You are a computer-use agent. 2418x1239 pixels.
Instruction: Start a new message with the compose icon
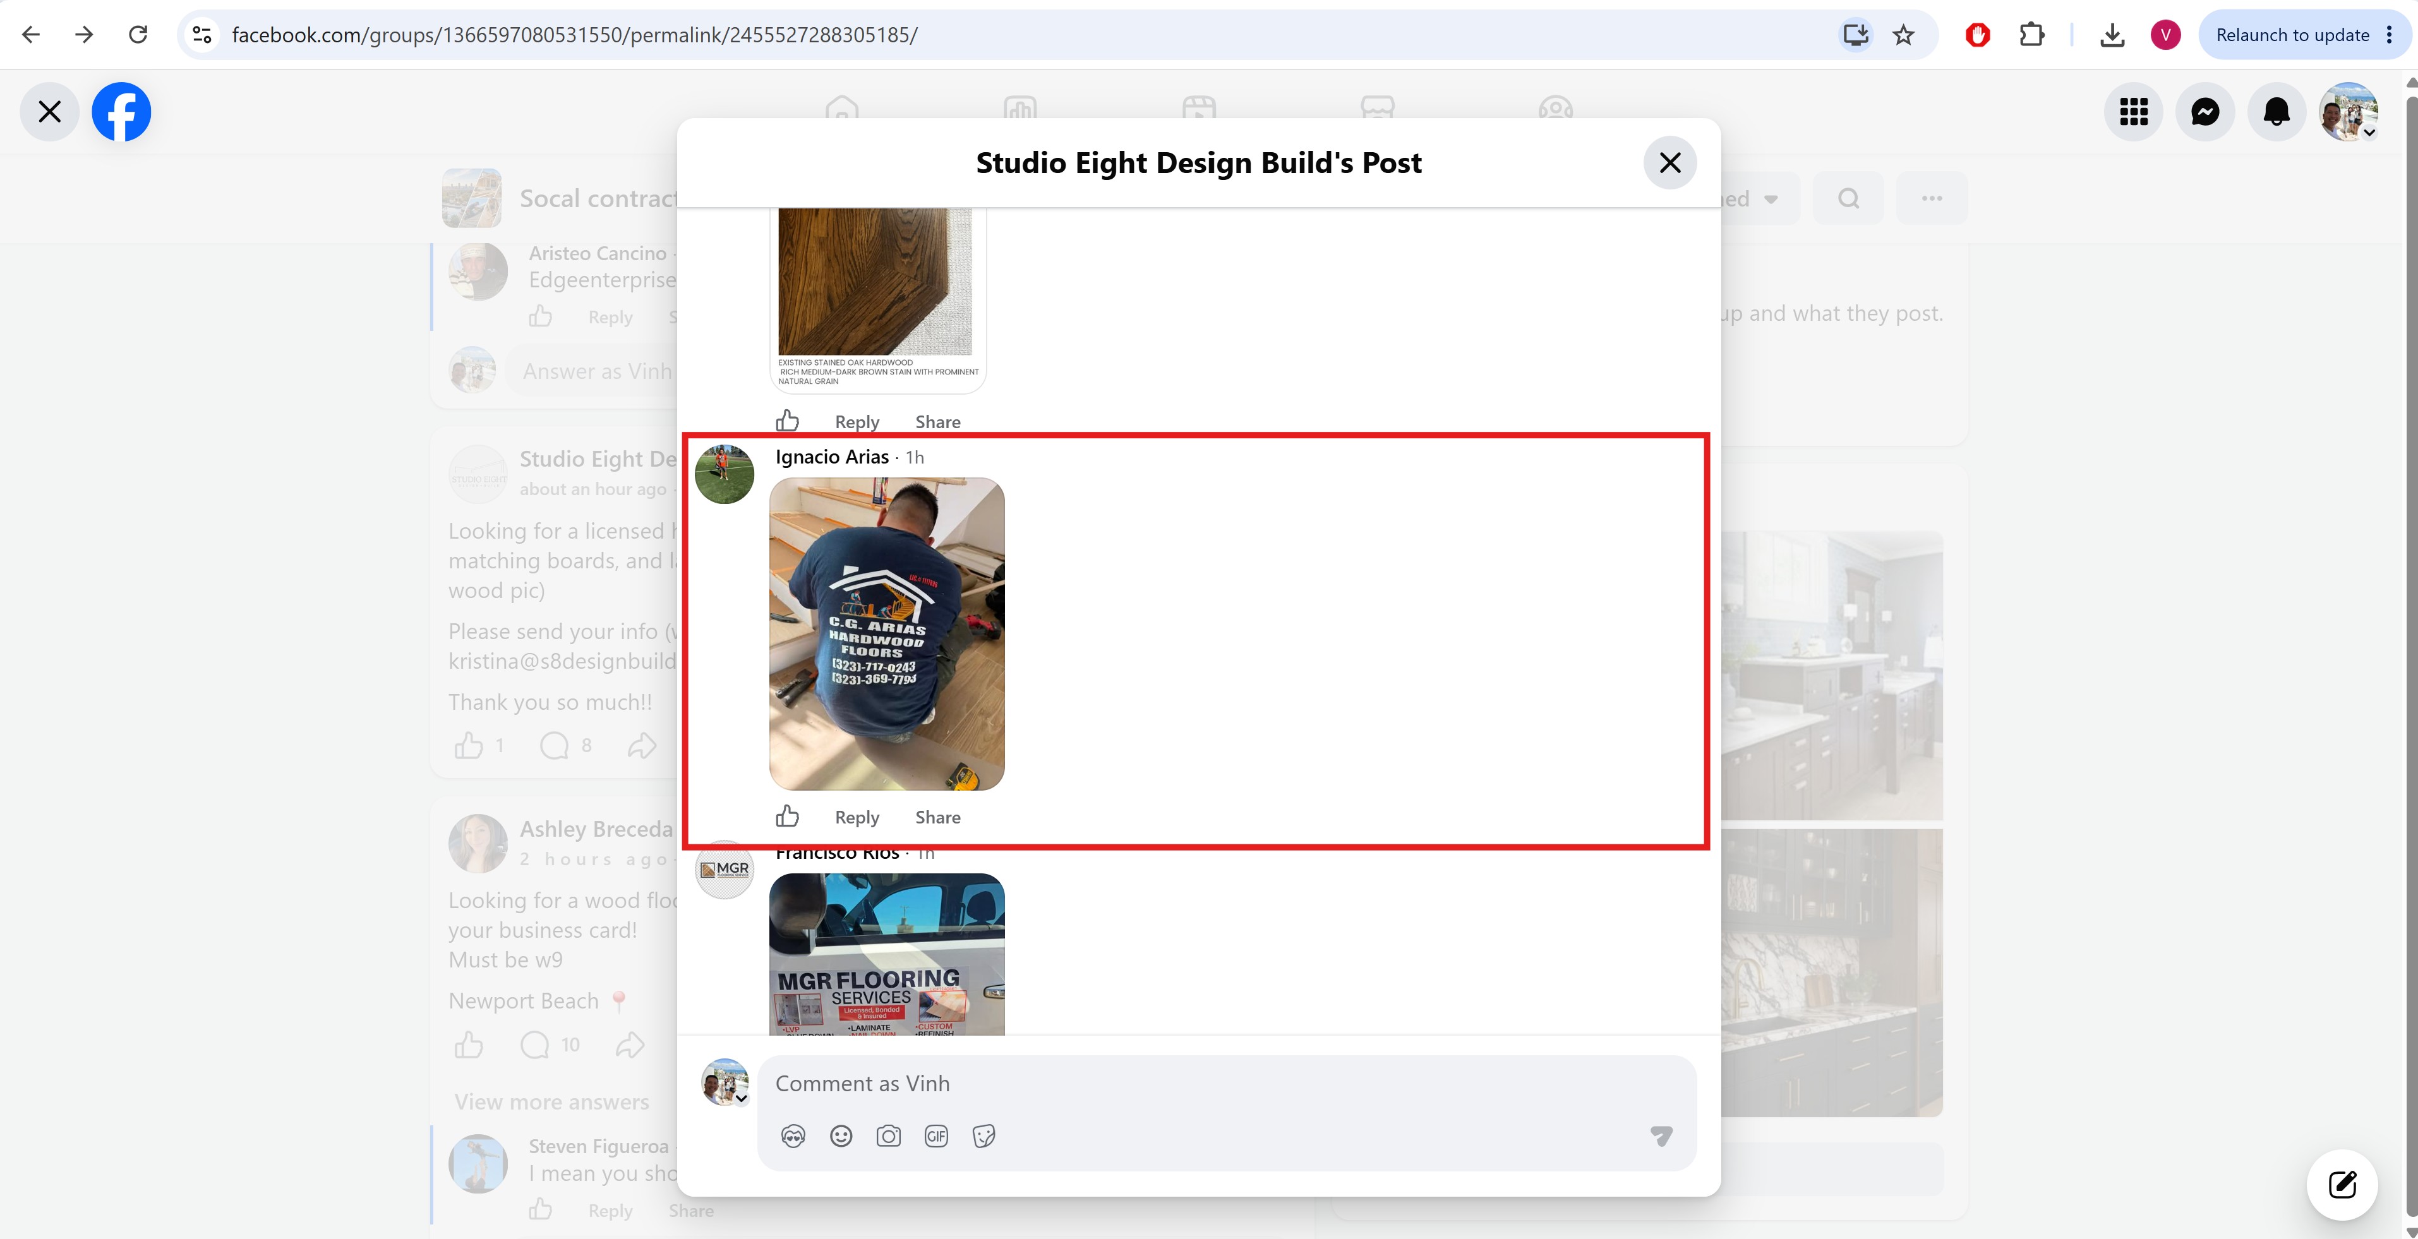2342,1183
